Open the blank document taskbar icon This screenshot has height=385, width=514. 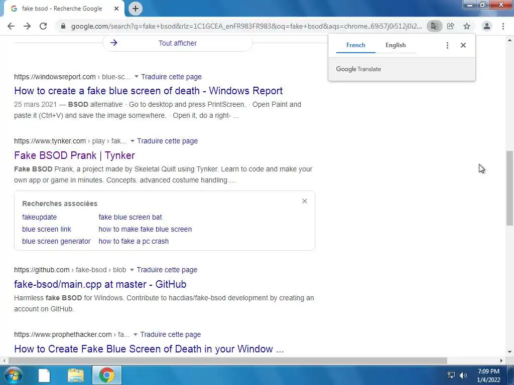click(x=44, y=375)
